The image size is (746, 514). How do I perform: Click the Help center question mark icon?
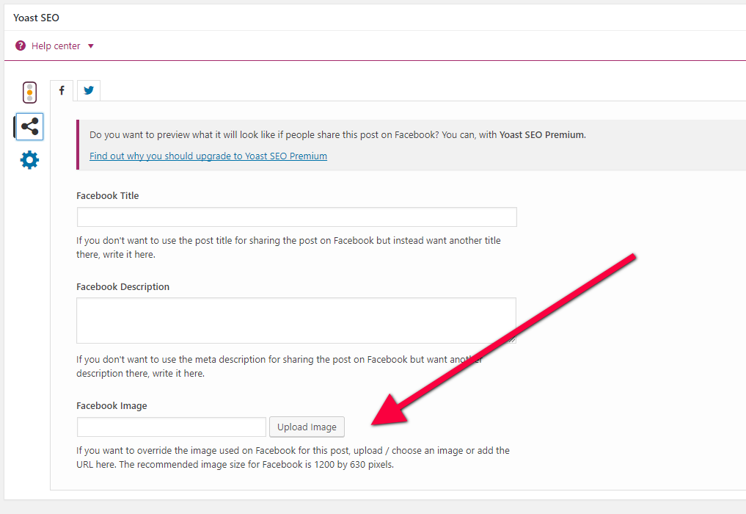pos(21,46)
